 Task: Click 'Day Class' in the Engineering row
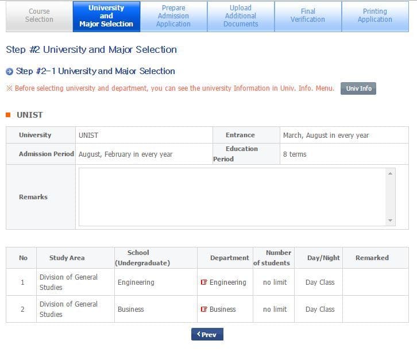pos(320,282)
